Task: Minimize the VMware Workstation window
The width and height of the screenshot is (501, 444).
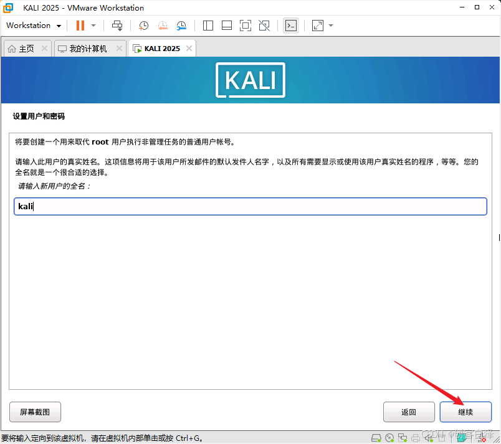Action: click(x=462, y=7)
